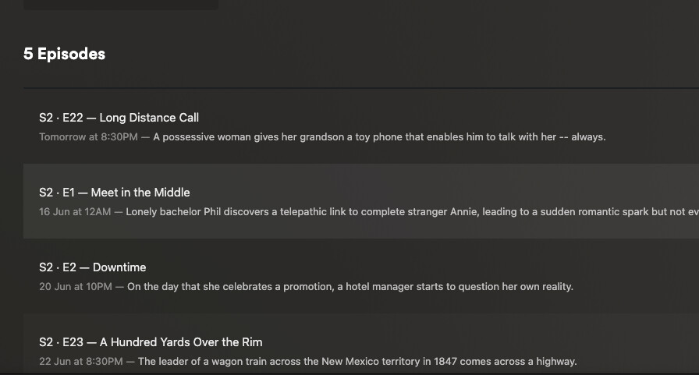This screenshot has width=699, height=375.
Task: Click the 16 Jun at 12AM airtime
Action: [x=76, y=212]
